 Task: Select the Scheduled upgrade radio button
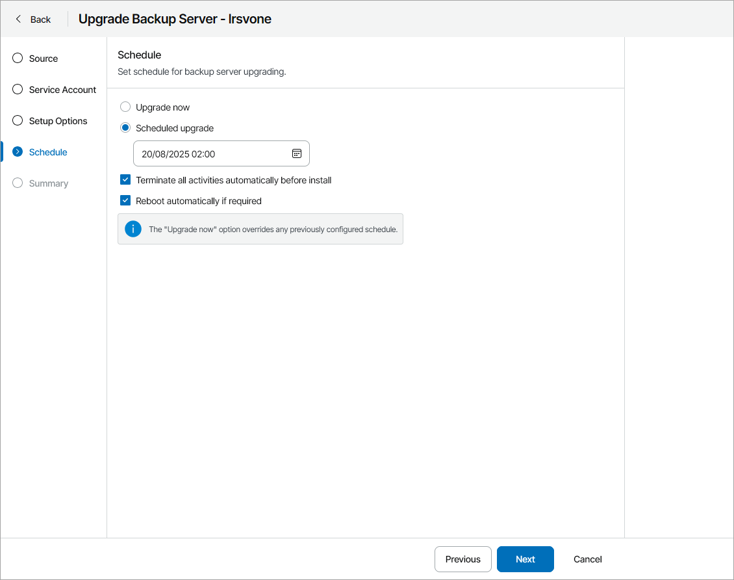[125, 127]
